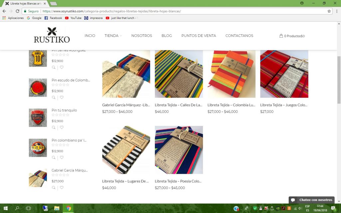The image size is (341, 213).
Task: Open the impresora bookmark
Action: click(x=94, y=18)
